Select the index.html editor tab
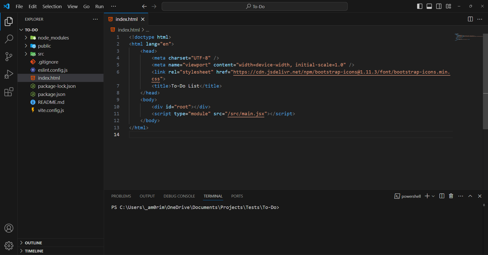The image size is (488, 255). tap(126, 19)
